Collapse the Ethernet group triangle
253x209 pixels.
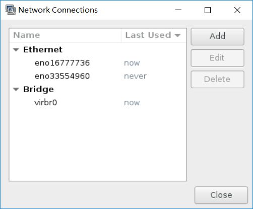coord(16,50)
